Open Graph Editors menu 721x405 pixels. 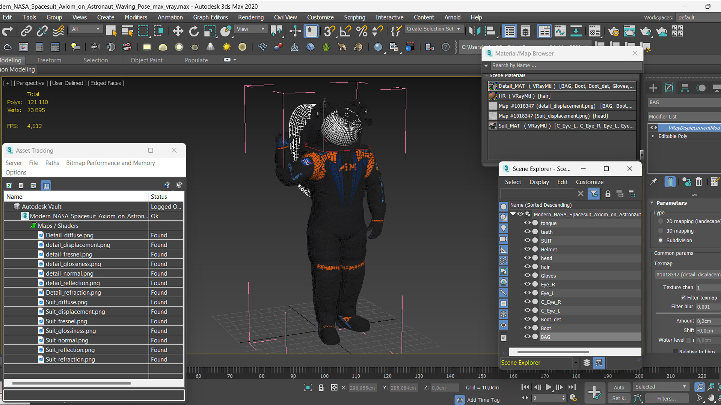pyautogui.click(x=210, y=17)
